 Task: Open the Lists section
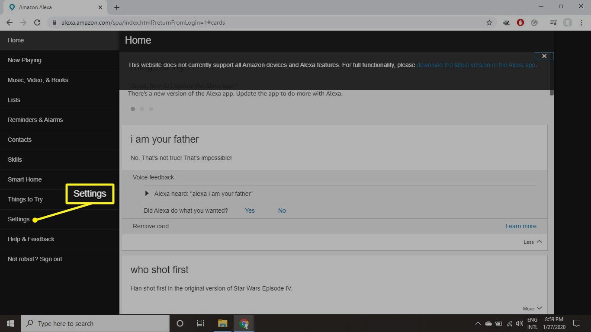pos(59,100)
